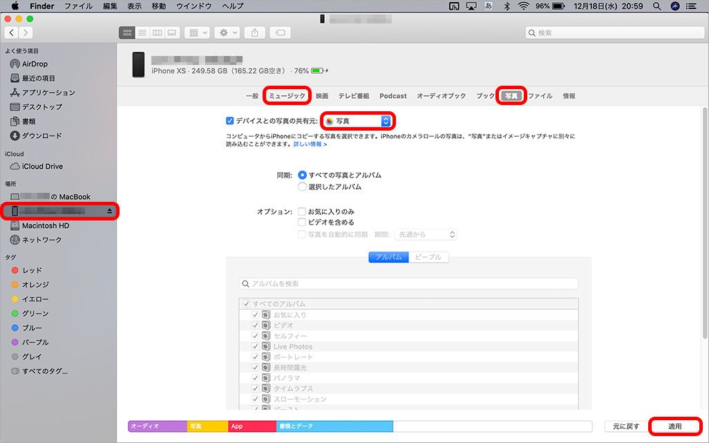Viewport: 709px width, 443px height.
Task: Open the 写真 source dropdown
Action: [358, 121]
